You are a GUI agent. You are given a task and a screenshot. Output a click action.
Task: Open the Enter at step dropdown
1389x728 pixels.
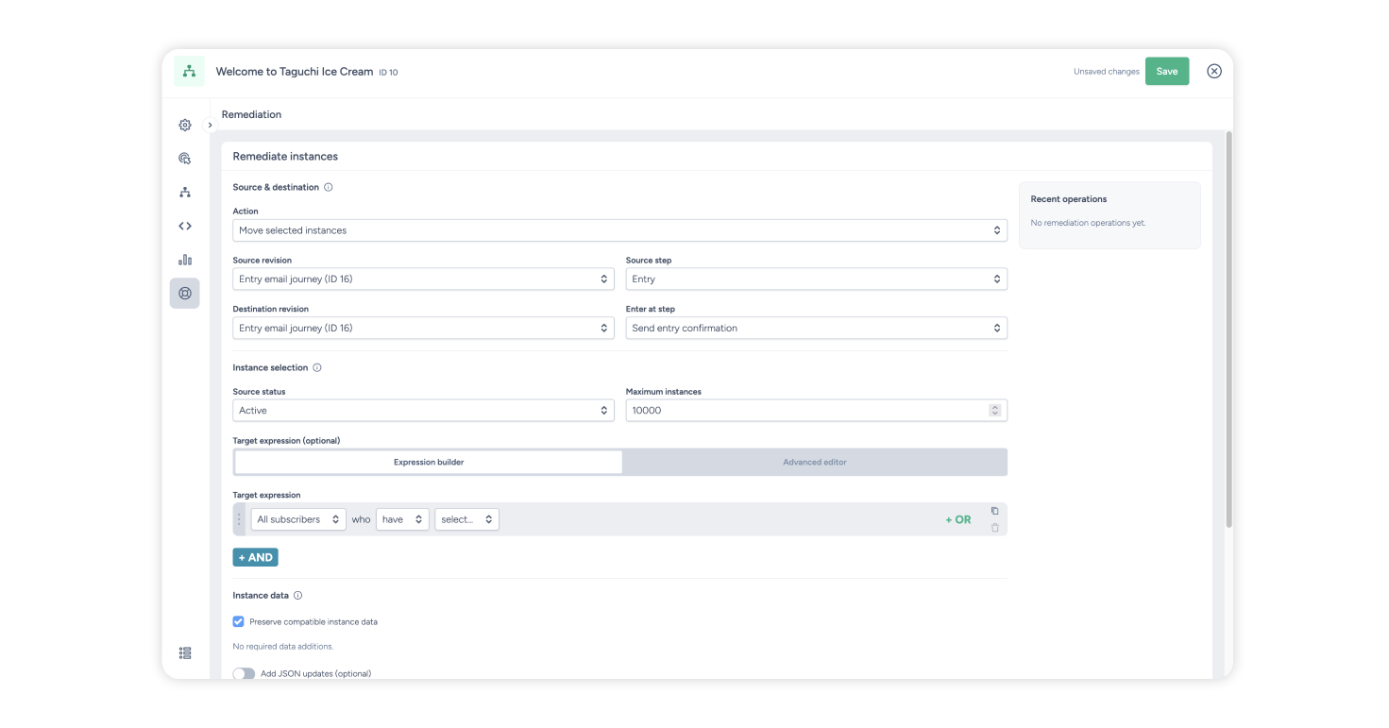(x=817, y=329)
